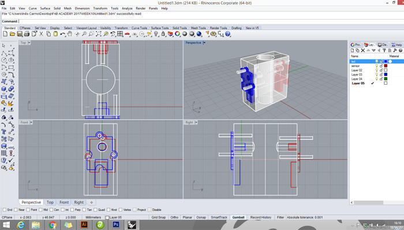404x230 pixels.
Task: Tick the Mid osnap checkbox
Action: 41,210
